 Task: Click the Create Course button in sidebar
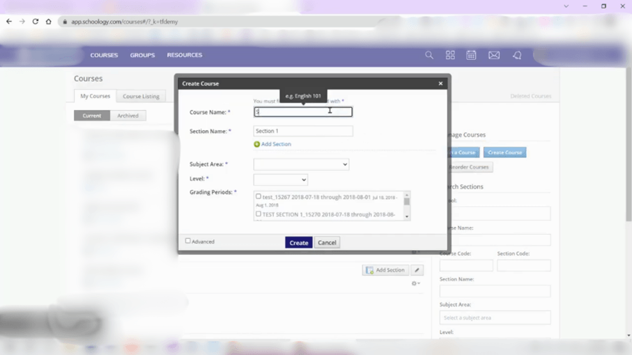pos(504,152)
